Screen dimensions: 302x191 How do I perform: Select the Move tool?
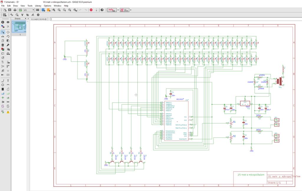point(8,32)
